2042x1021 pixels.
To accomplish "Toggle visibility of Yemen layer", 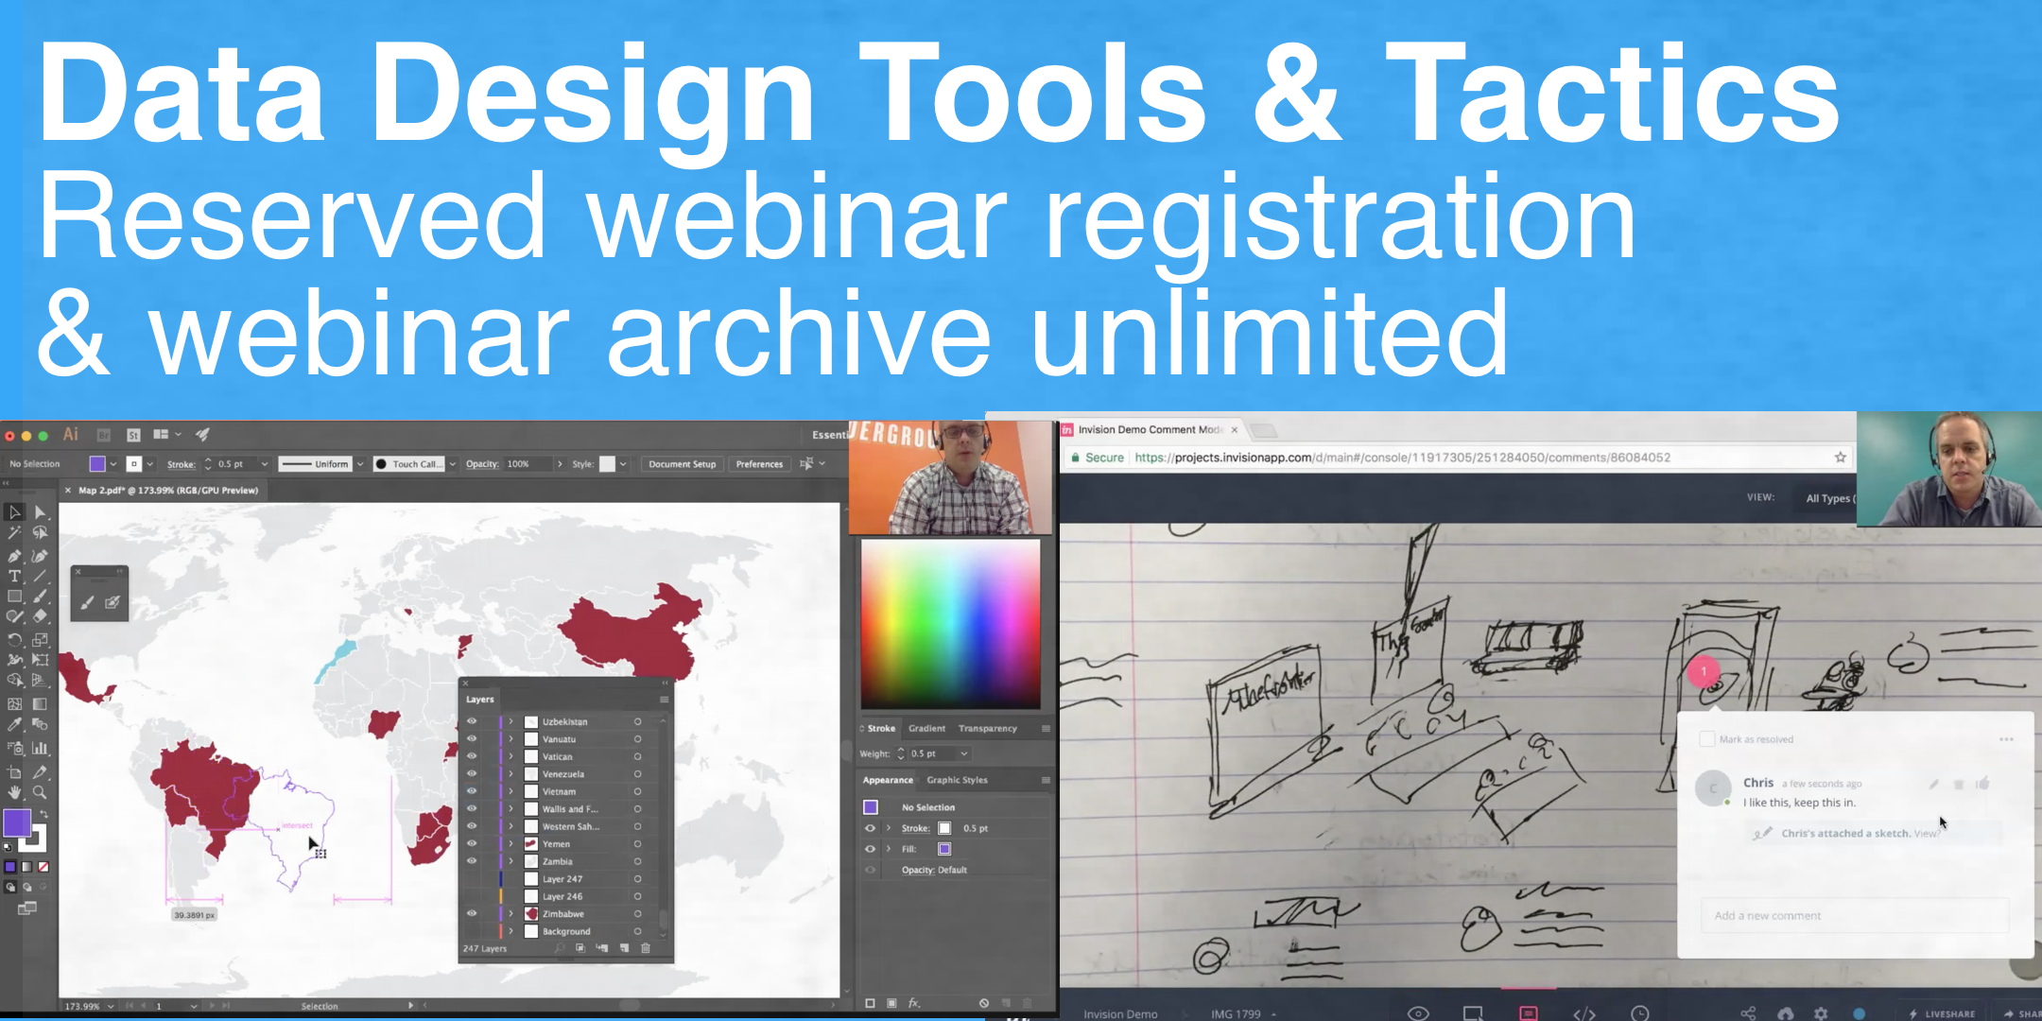I will coord(472,843).
